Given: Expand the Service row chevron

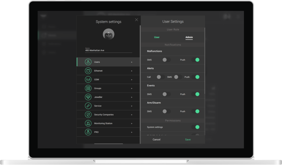Looking at the screenshot, I should click(x=132, y=106).
